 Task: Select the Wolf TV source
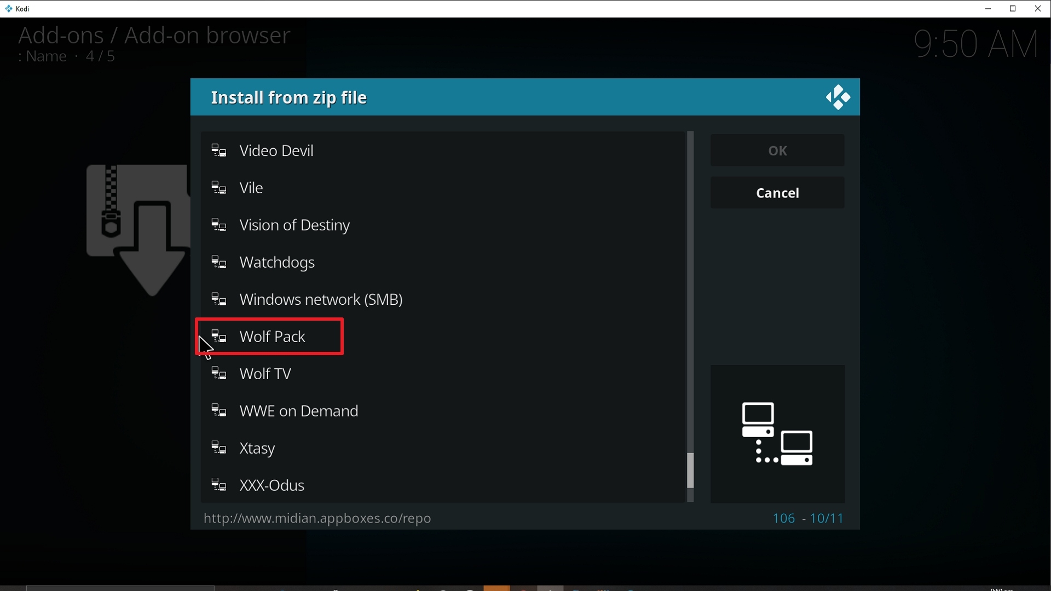443,374
